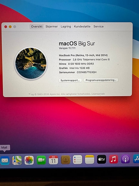Open the Photos app icon
139x186 pixels.
click(29, 160)
